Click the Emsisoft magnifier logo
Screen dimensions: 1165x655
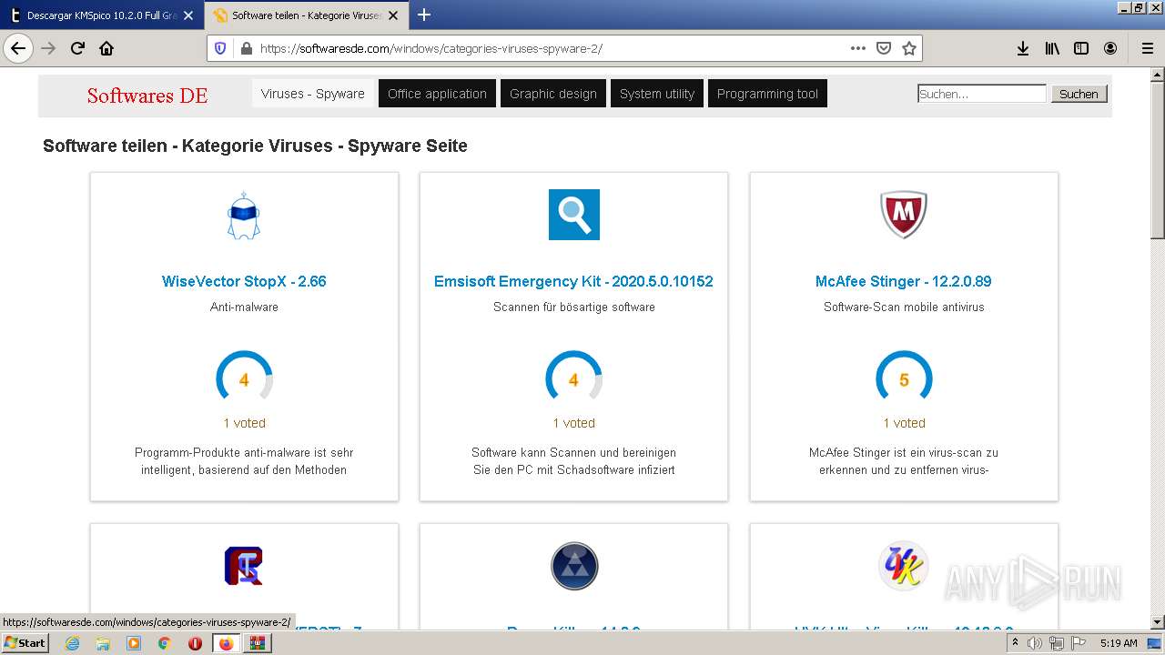coord(573,215)
